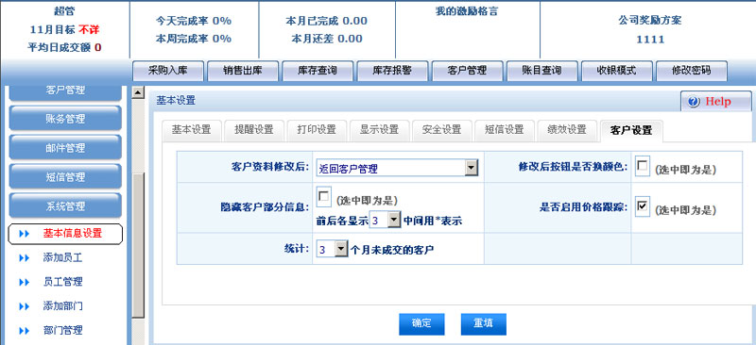Expand 邮件管理 sidebar section
The image size is (756, 345).
[x=65, y=148]
